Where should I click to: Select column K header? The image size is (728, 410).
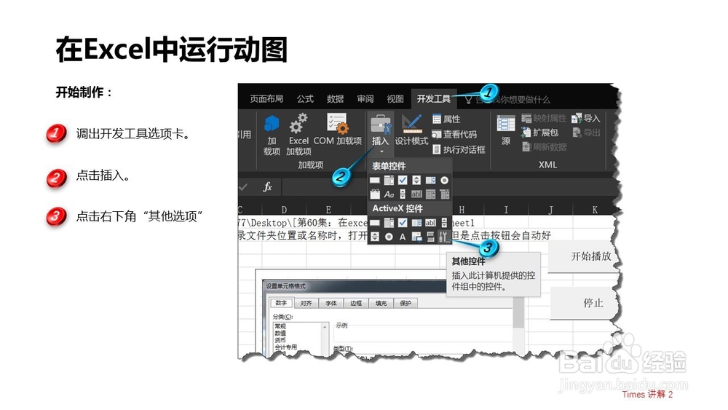[x=595, y=210]
